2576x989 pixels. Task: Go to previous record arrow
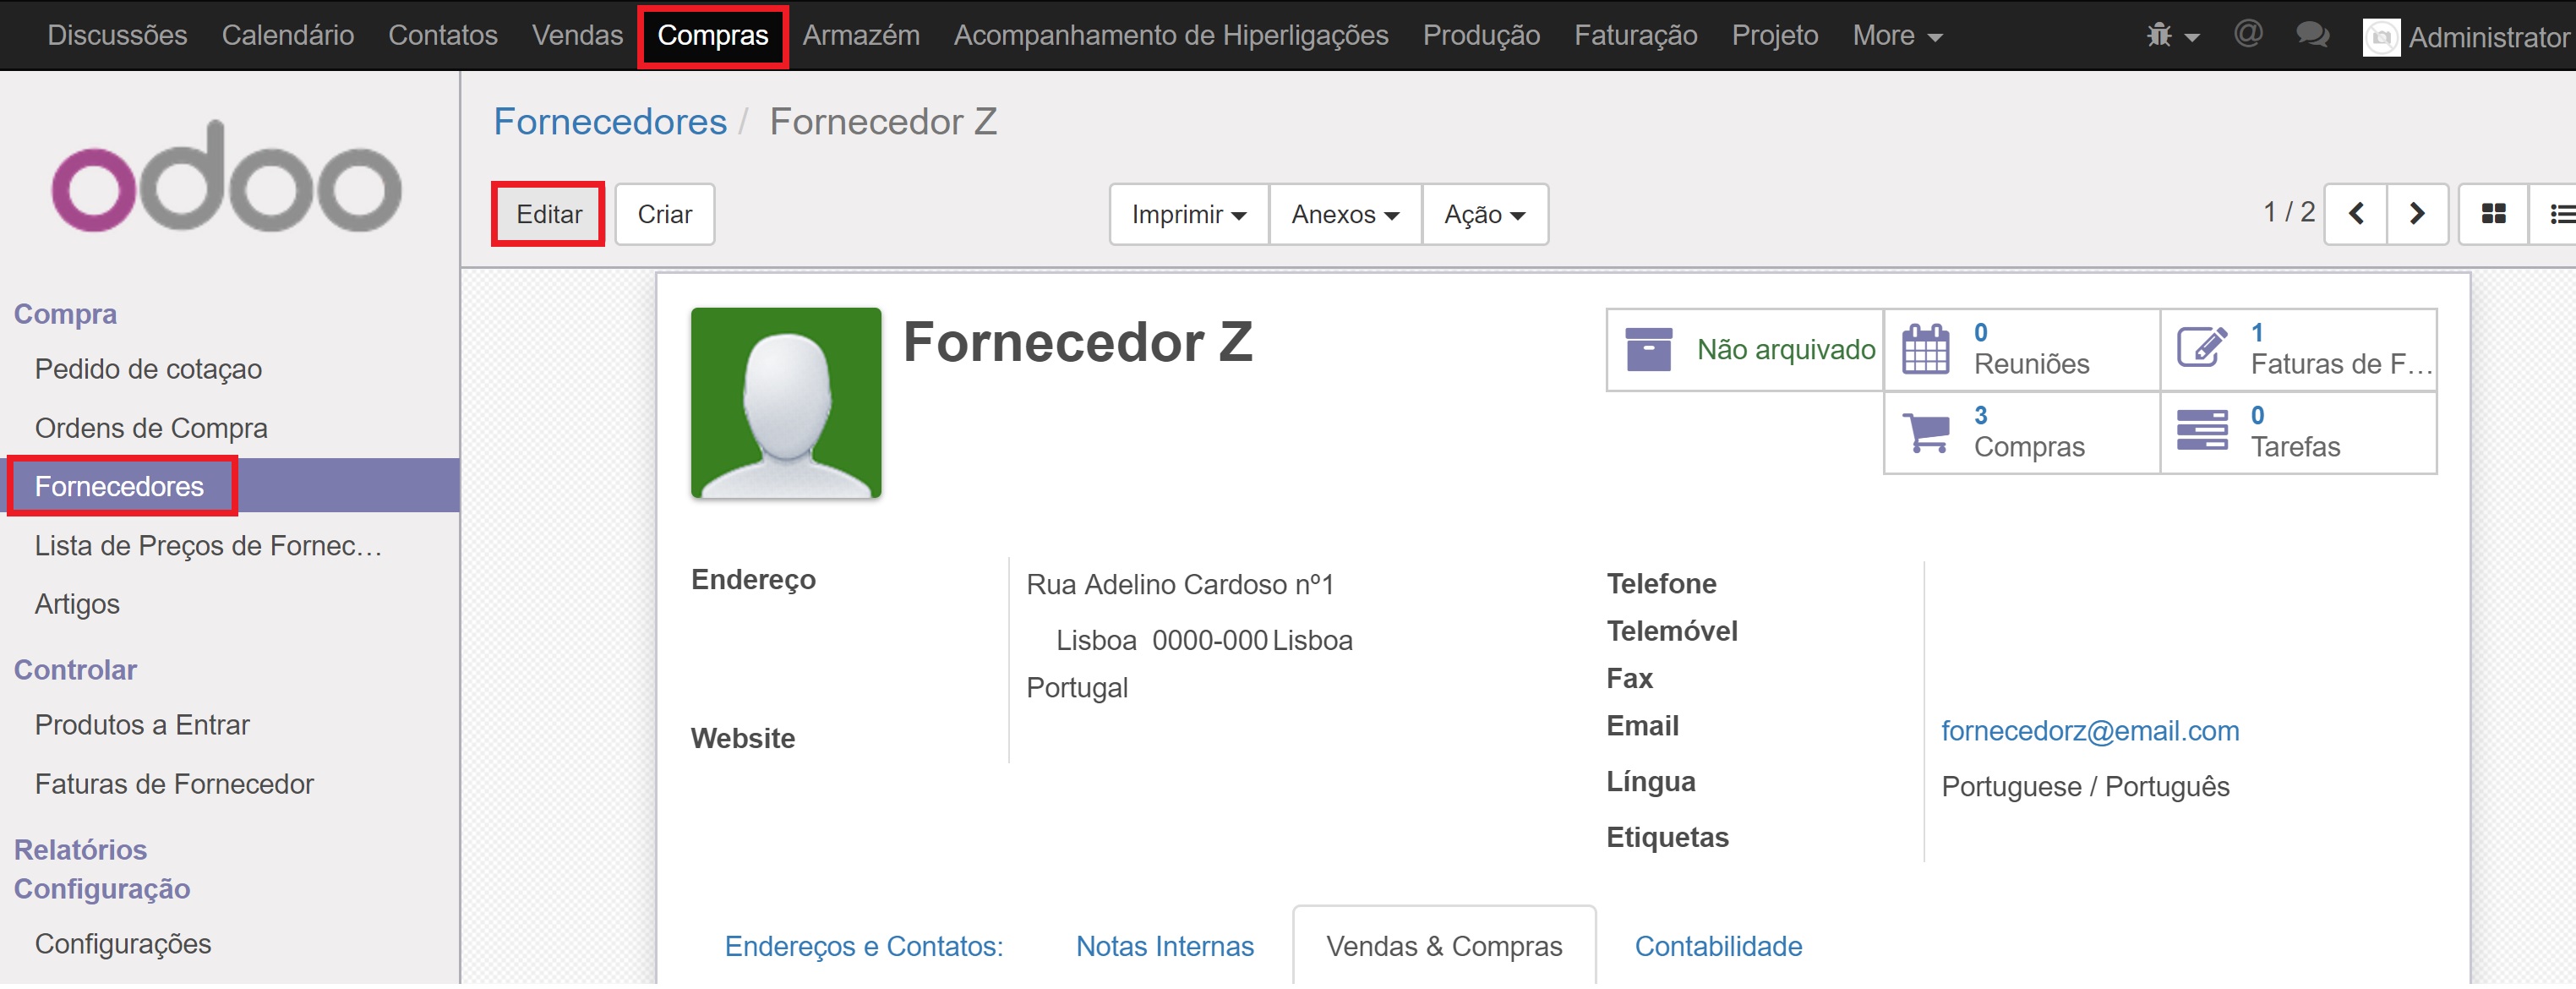2355,214
